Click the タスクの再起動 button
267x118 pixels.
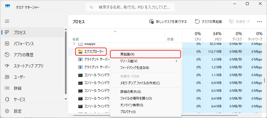pyautogui.click(x=209, y=22)
